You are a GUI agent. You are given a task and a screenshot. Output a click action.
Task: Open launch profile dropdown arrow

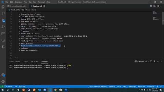pos(148,61)
